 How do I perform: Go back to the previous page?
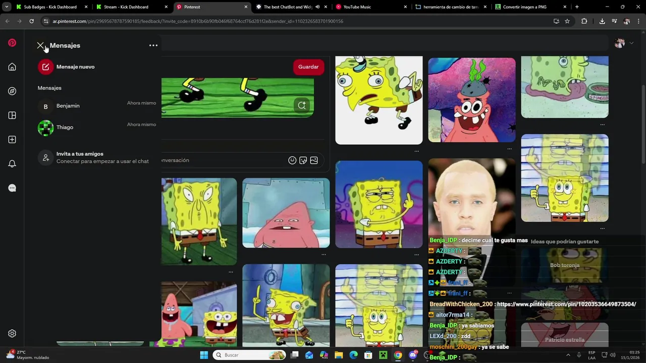[7, 21]
